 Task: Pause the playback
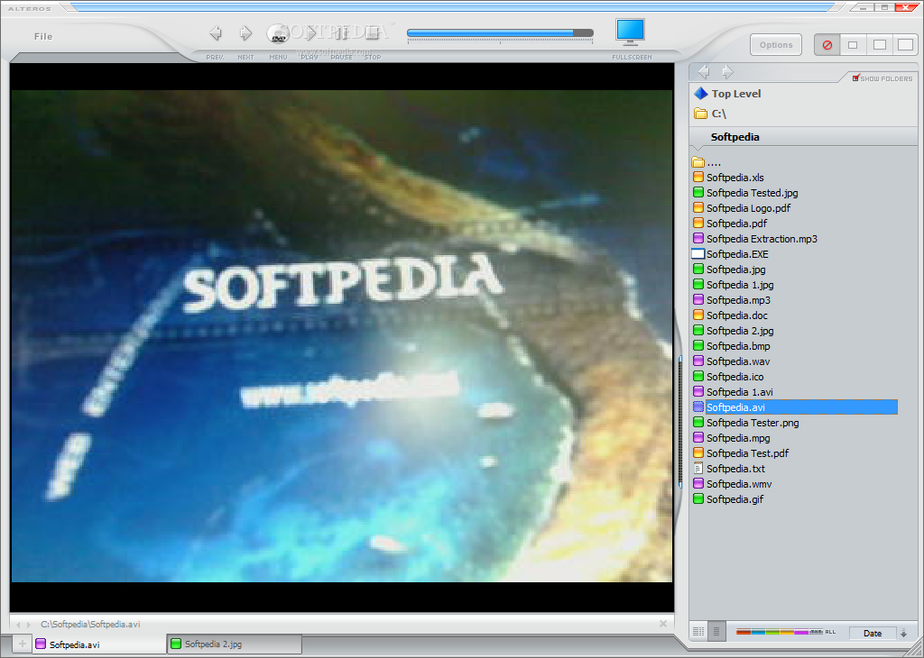coord(341,33)
